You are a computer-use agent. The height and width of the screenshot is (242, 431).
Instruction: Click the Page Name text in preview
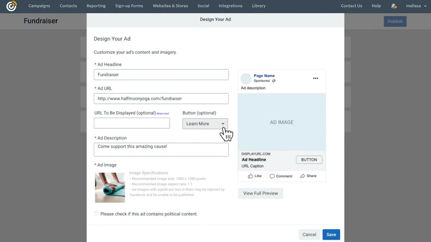264,76
